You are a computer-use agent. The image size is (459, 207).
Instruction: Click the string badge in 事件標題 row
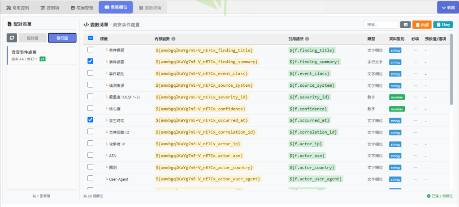click(x=395, y=50)
